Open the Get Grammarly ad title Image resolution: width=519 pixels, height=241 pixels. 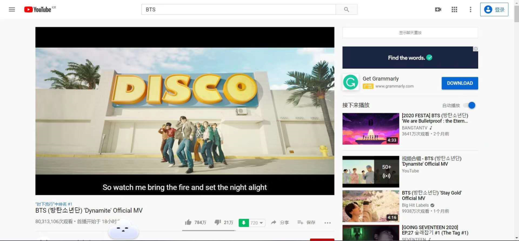coord(381,79)
